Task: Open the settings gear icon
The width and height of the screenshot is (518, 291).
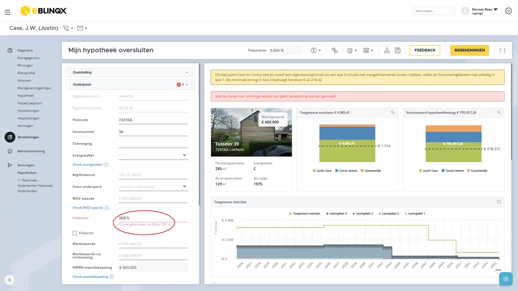Action: [508, 11]
